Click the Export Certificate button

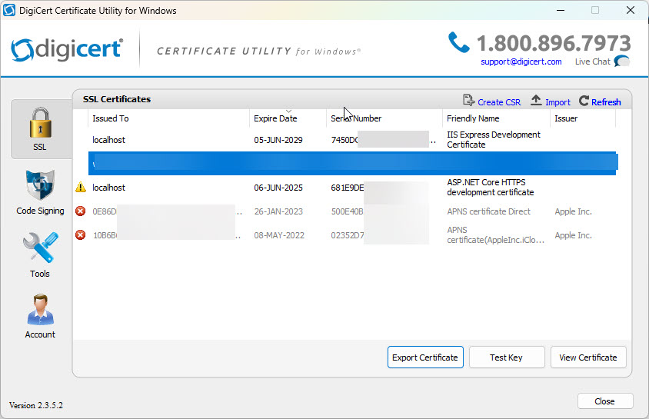pos(425,357)
